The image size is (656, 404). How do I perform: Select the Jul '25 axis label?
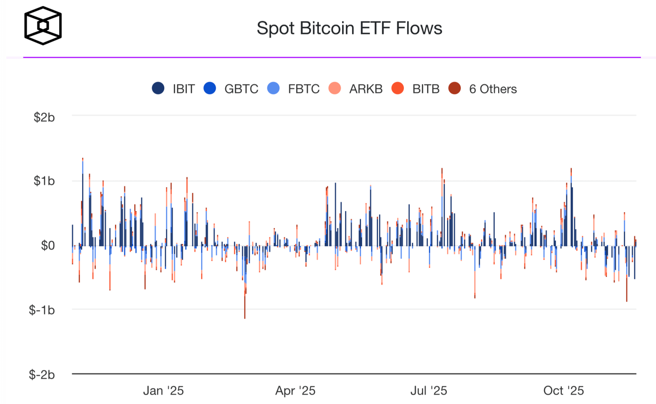point(429,391)
